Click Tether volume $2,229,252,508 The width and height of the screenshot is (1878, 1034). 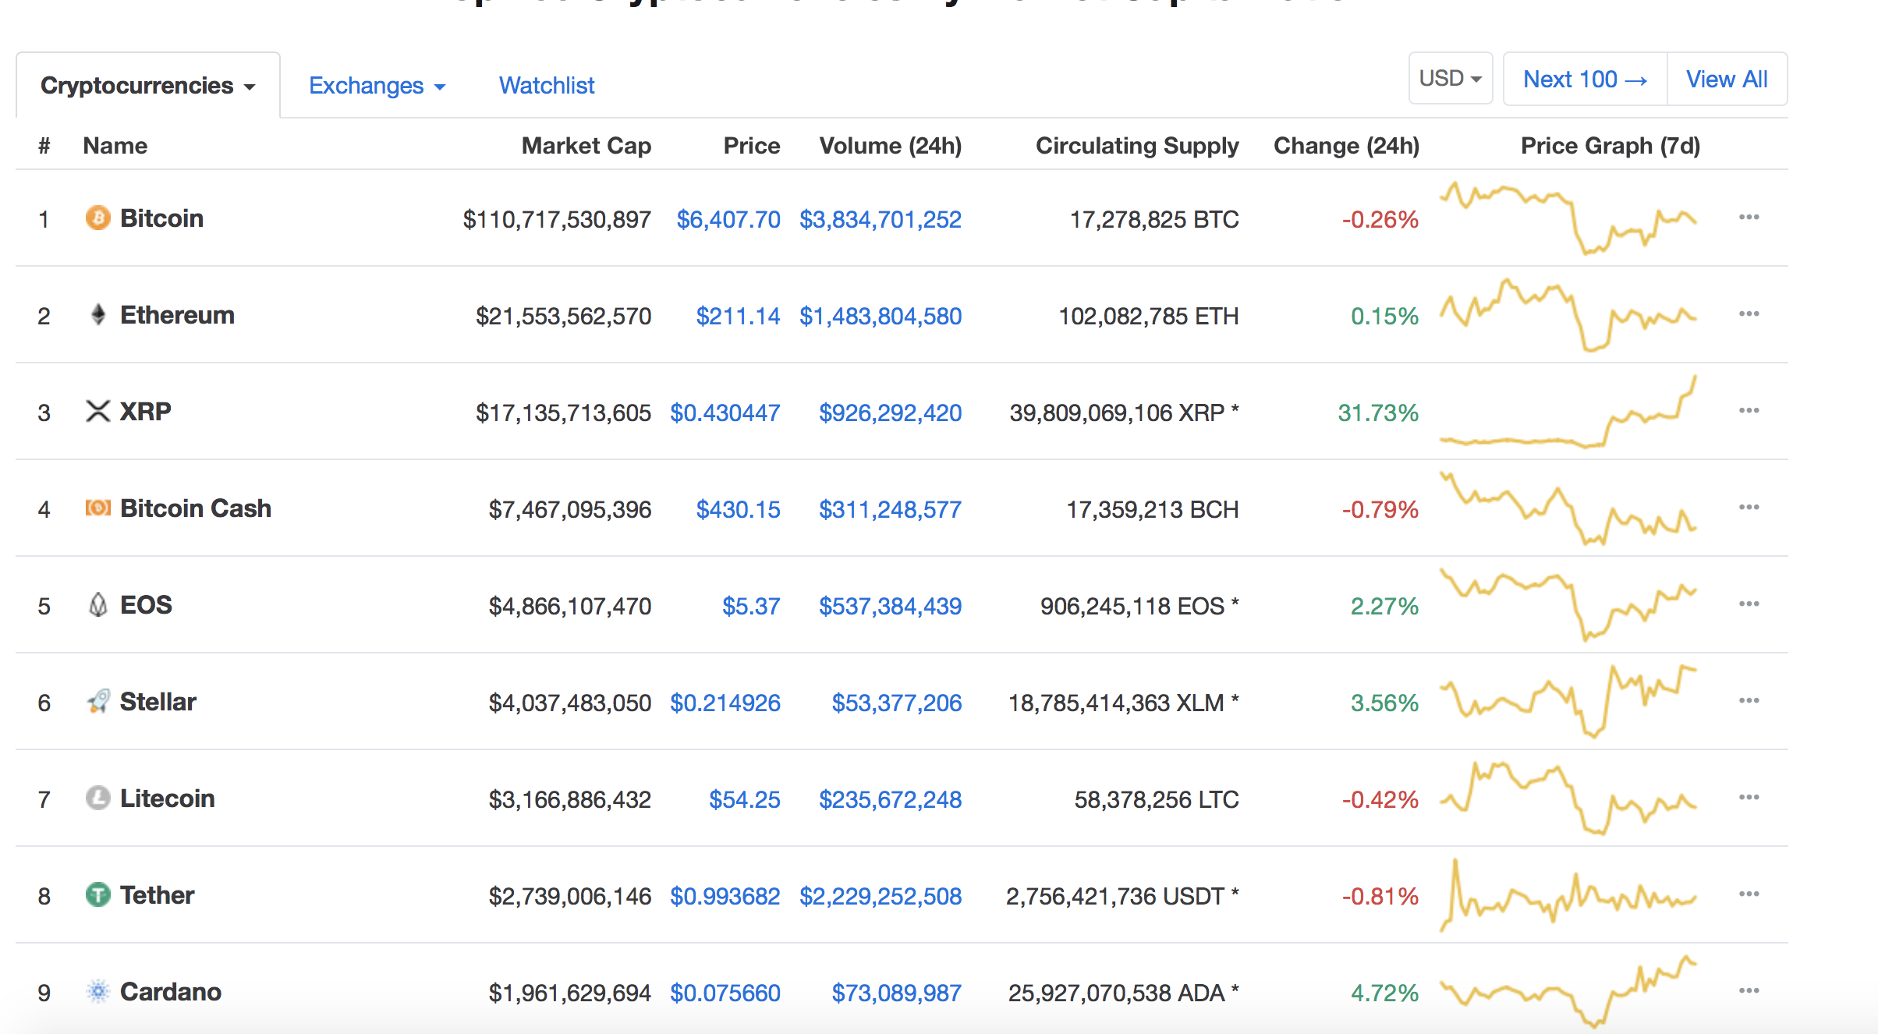(x=881, y=896)
